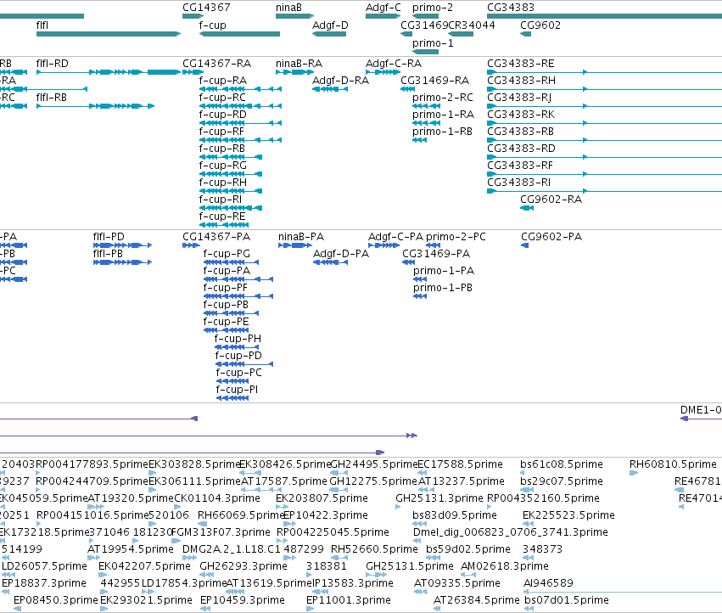
Task: Select transcript Adgf-C-RA
Action: [x=383, y=72]
